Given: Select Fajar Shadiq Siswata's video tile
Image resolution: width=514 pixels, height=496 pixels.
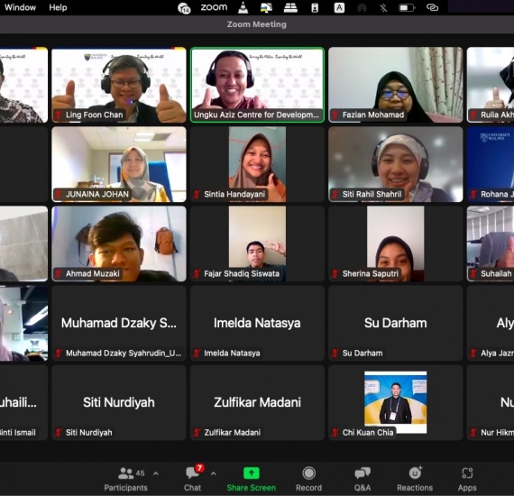Looking at the screenshot, I should pos(257,243).
